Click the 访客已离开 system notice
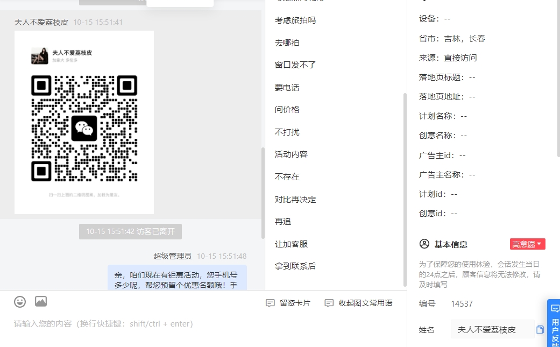This screenshot has height=347, width=560. 130,232
